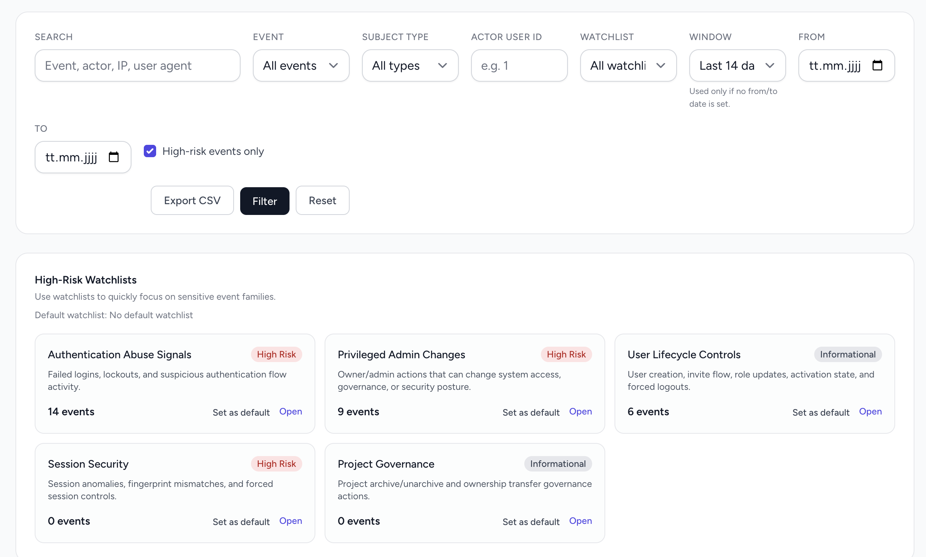Click the 'High-risk events only' label
Image resolution: width=926 pixels, height=557 pixels.
(213, 151)
